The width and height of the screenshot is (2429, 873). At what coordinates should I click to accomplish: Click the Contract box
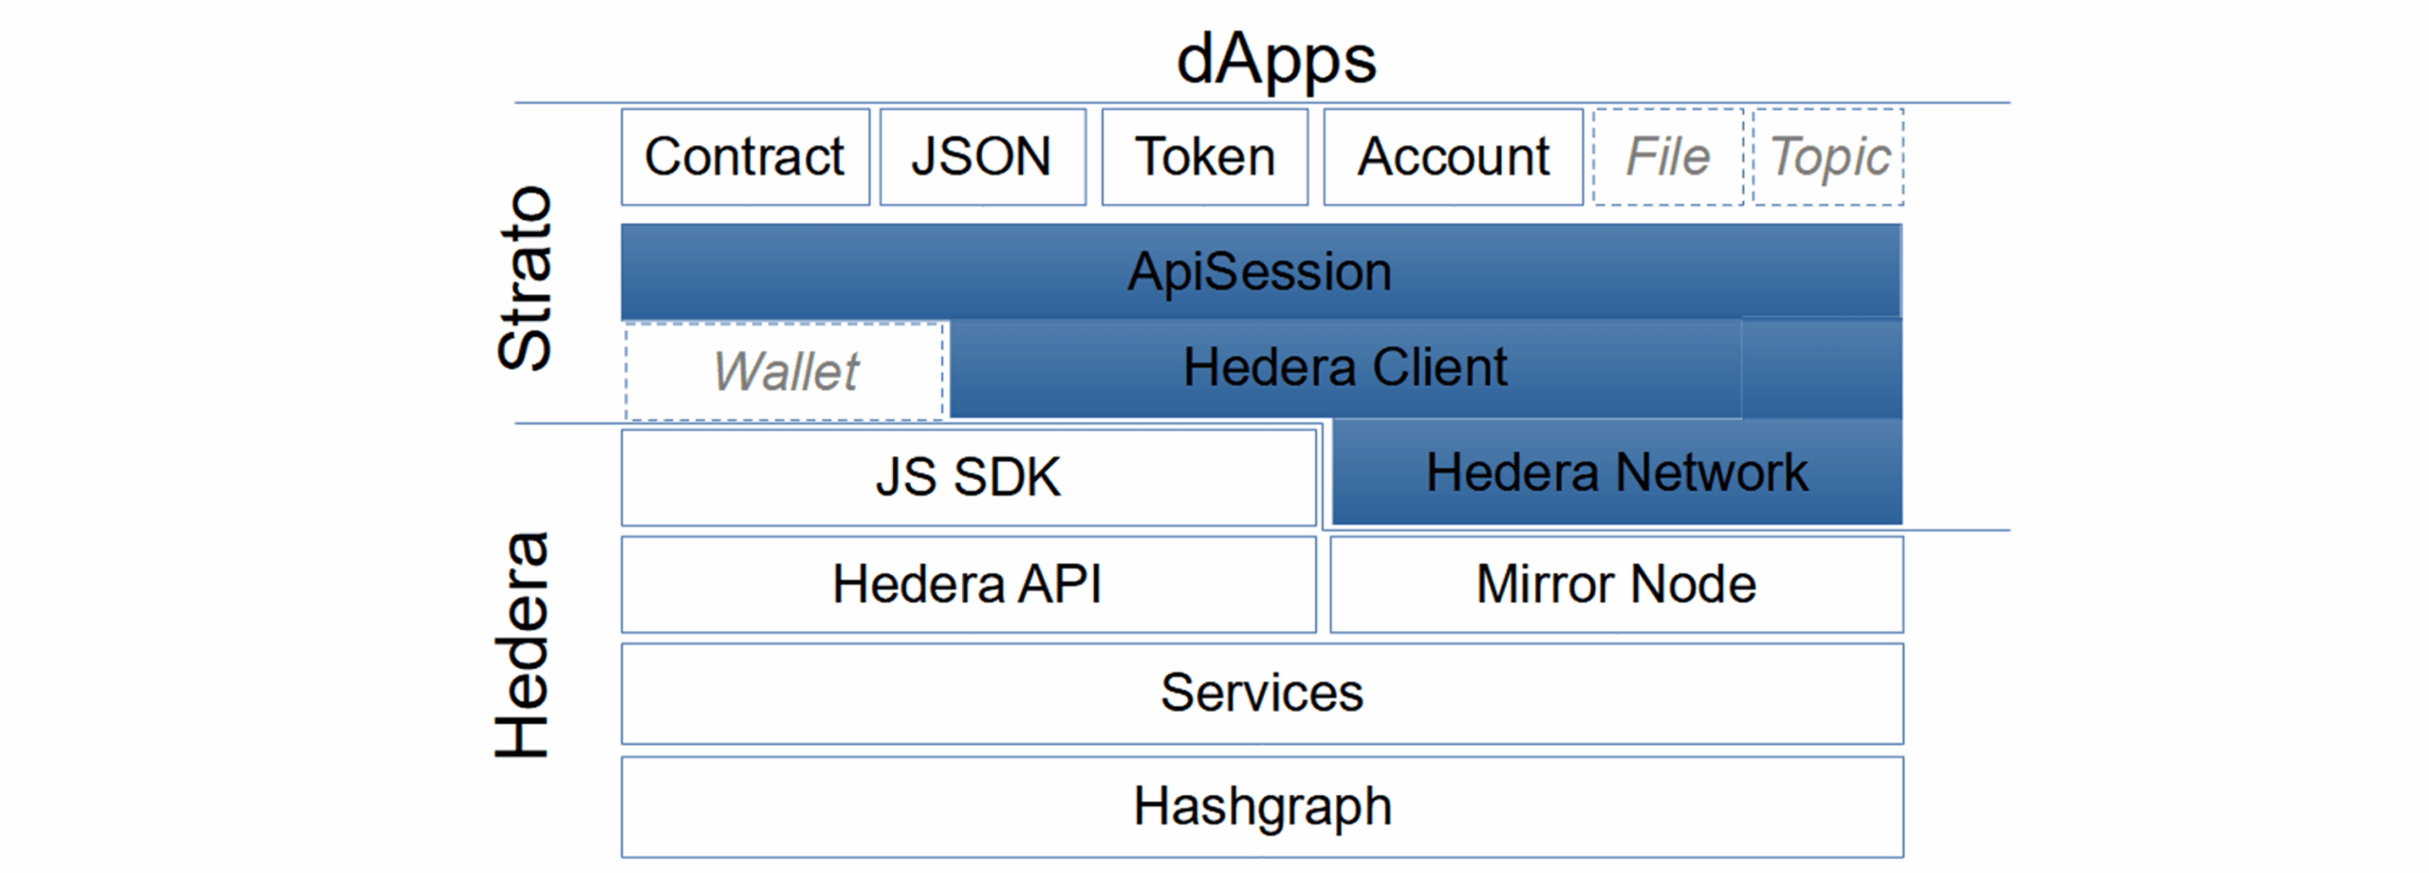(745, 158)
